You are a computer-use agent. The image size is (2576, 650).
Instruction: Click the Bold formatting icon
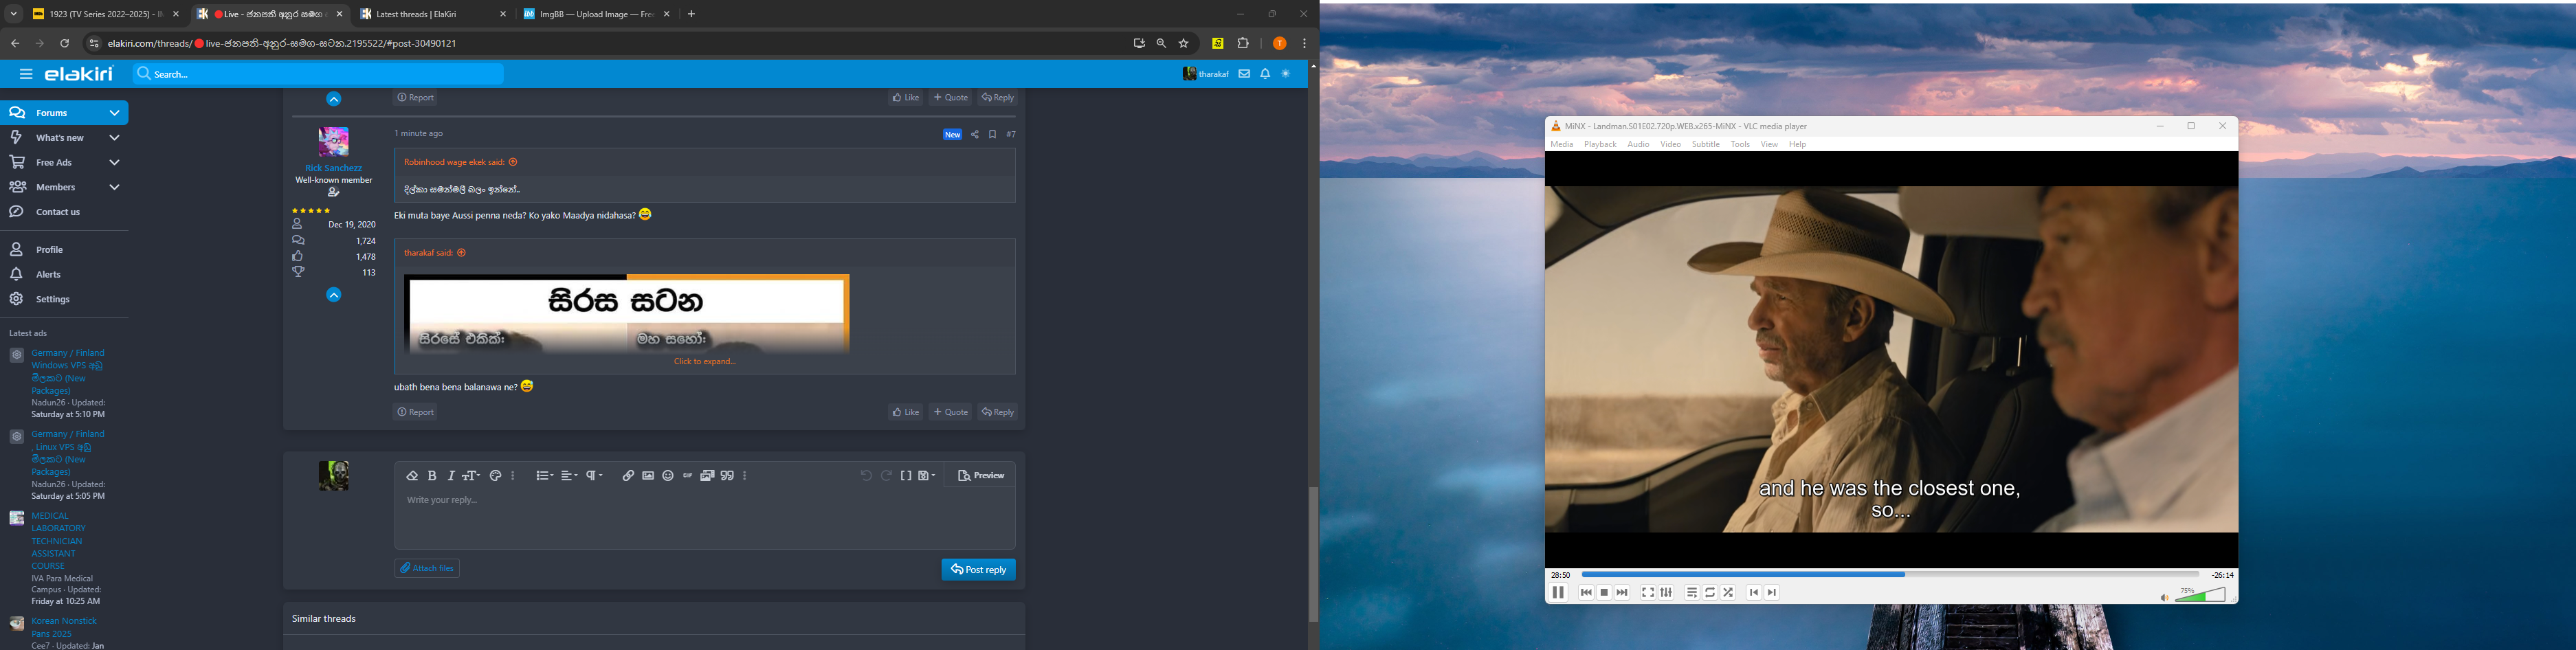coord(432,476)
